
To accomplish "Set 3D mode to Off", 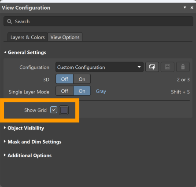I will pyautogui.click(x=64, y=79).
